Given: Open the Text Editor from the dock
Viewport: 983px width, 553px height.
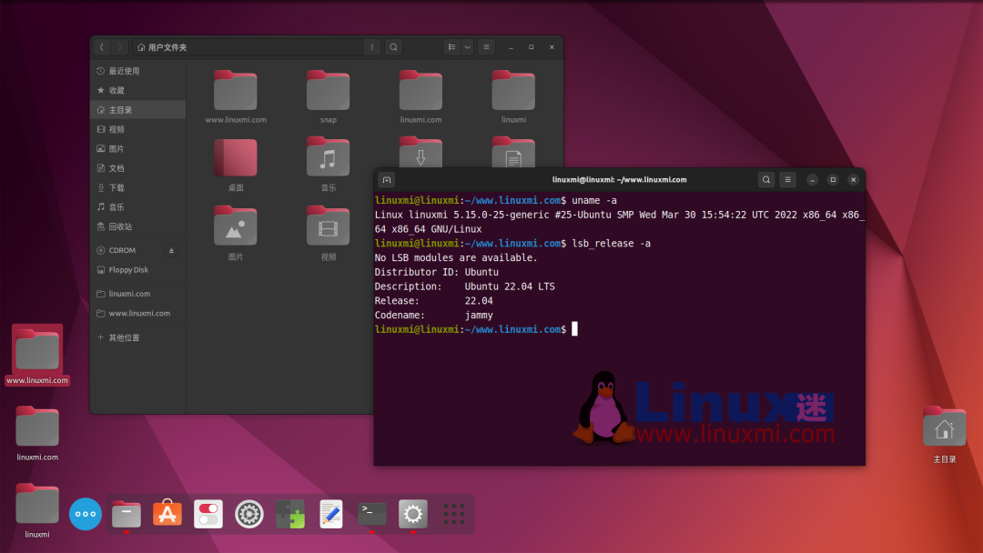Looking at the screenshot, I should tap(330, 514).
